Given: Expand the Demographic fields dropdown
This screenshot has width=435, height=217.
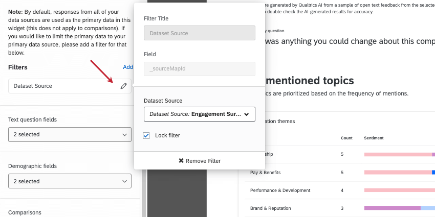Looking at the screenshot, I should point(70,181).
